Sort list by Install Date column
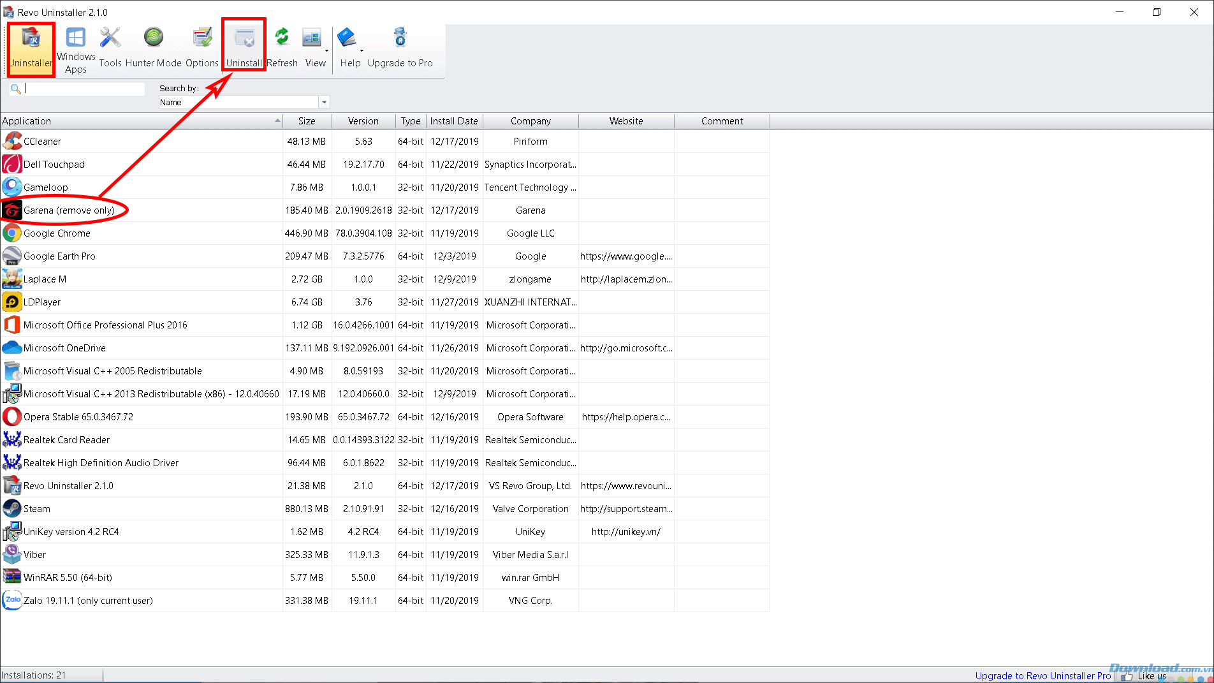Screen dimensions: 1214x683 click(x=453, y=121)
